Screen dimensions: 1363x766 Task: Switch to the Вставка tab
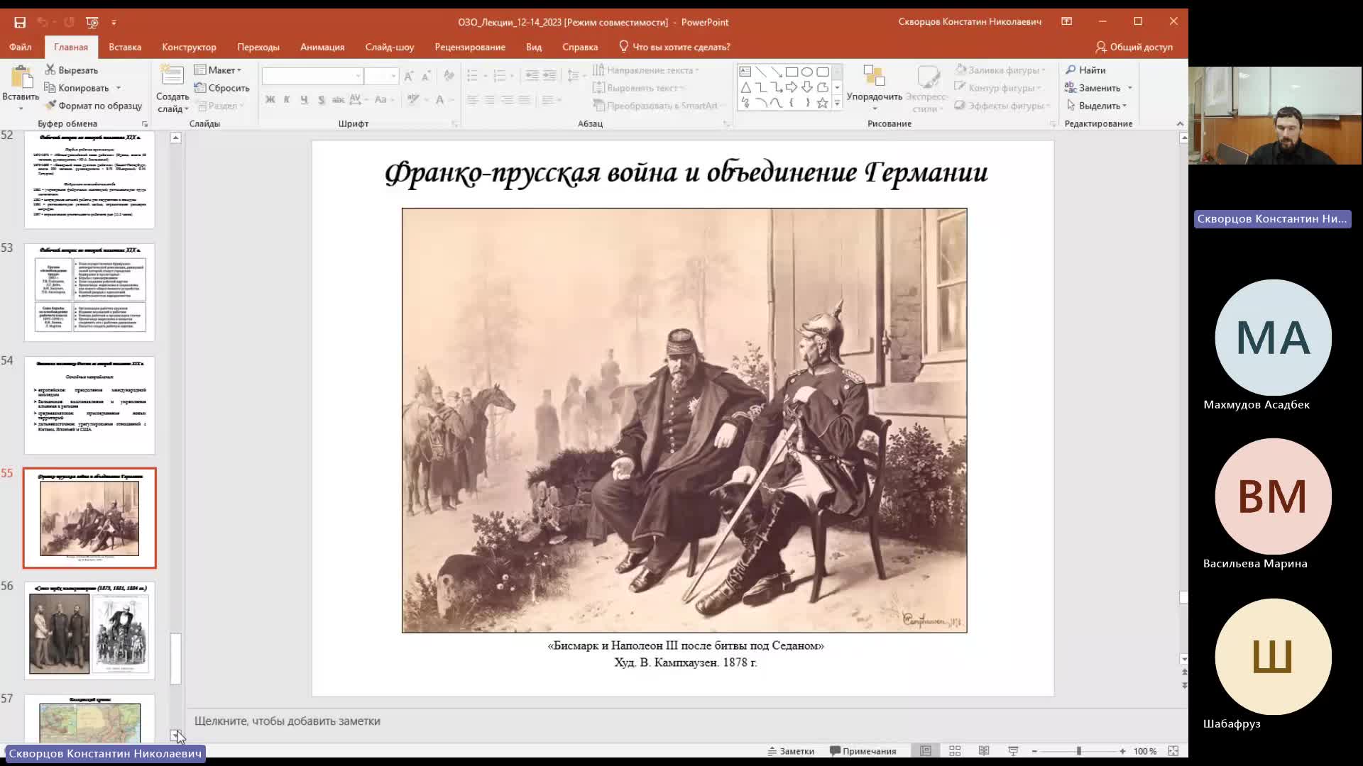(125, 47)
